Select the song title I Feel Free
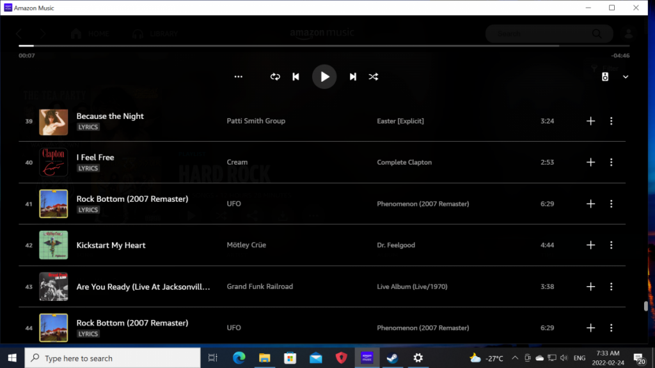Image resolution: width=655 pixels, height=368 pixels. pos(95,157)
